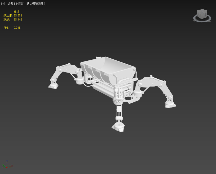Open the 默认明暗处理 shading menu
The image size is (216, 174).
point(35,4)
